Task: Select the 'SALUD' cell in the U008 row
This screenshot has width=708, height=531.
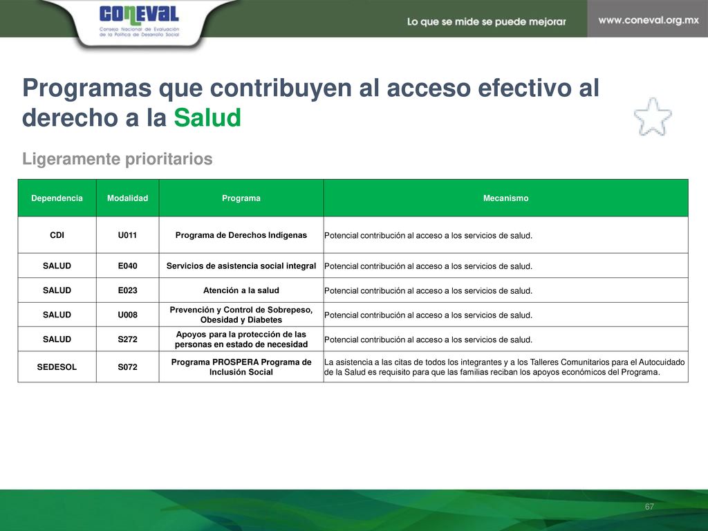Action: (57, 315)
